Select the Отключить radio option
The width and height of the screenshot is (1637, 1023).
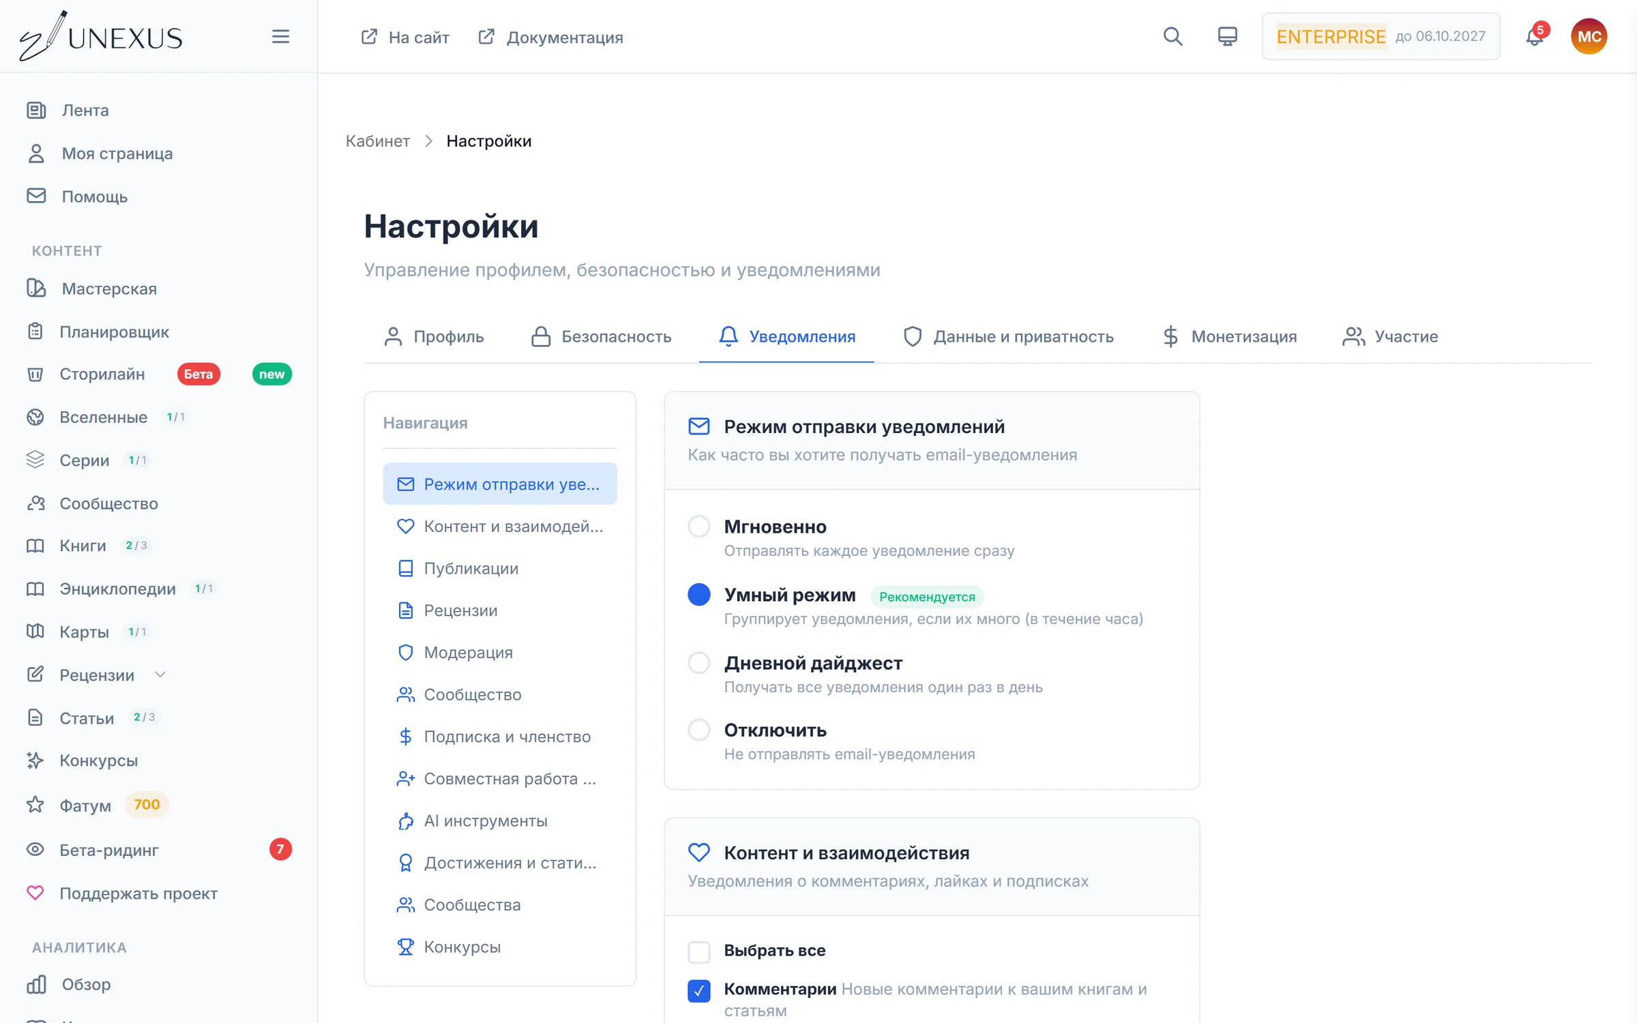tap(699, 730)
